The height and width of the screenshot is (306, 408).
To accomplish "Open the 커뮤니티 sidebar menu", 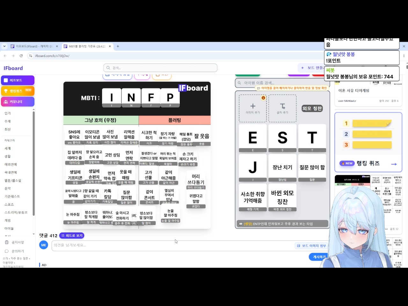I will 18,102.
